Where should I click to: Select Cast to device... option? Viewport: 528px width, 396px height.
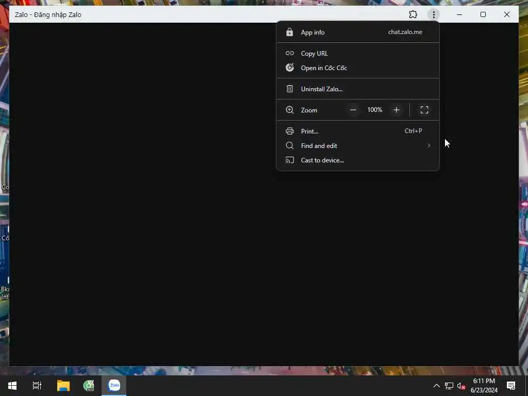358,160
